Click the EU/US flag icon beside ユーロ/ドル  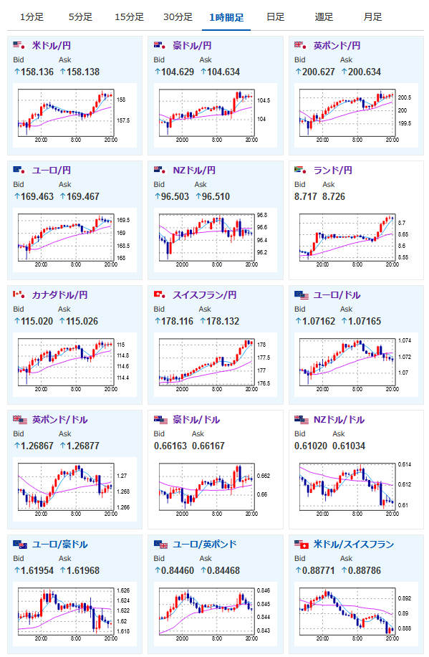(302, 295)
